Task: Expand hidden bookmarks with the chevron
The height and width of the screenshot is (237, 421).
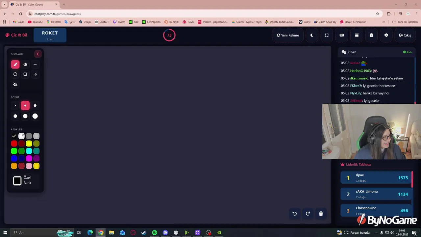Action: [x=384, y=22]
